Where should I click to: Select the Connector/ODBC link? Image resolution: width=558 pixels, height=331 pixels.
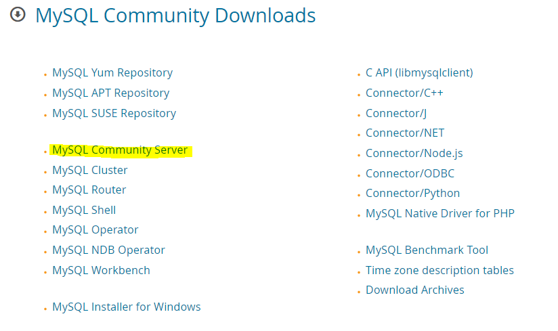[x=410, y=173]
